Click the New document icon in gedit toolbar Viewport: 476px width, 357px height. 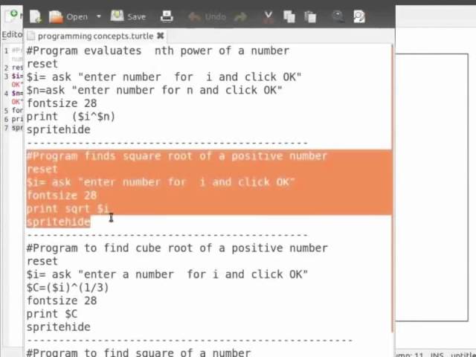coord(36,16)
